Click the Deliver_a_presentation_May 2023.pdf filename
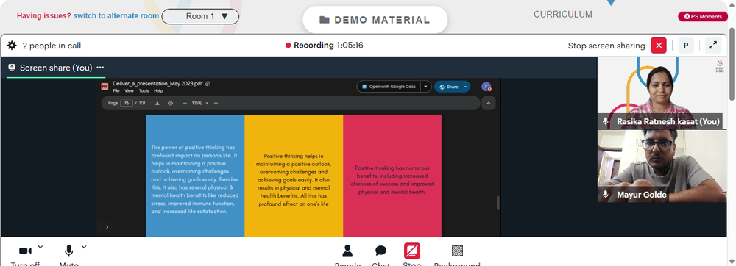The width and height of the screenshot is (736, 266). (x=158, y=83)
